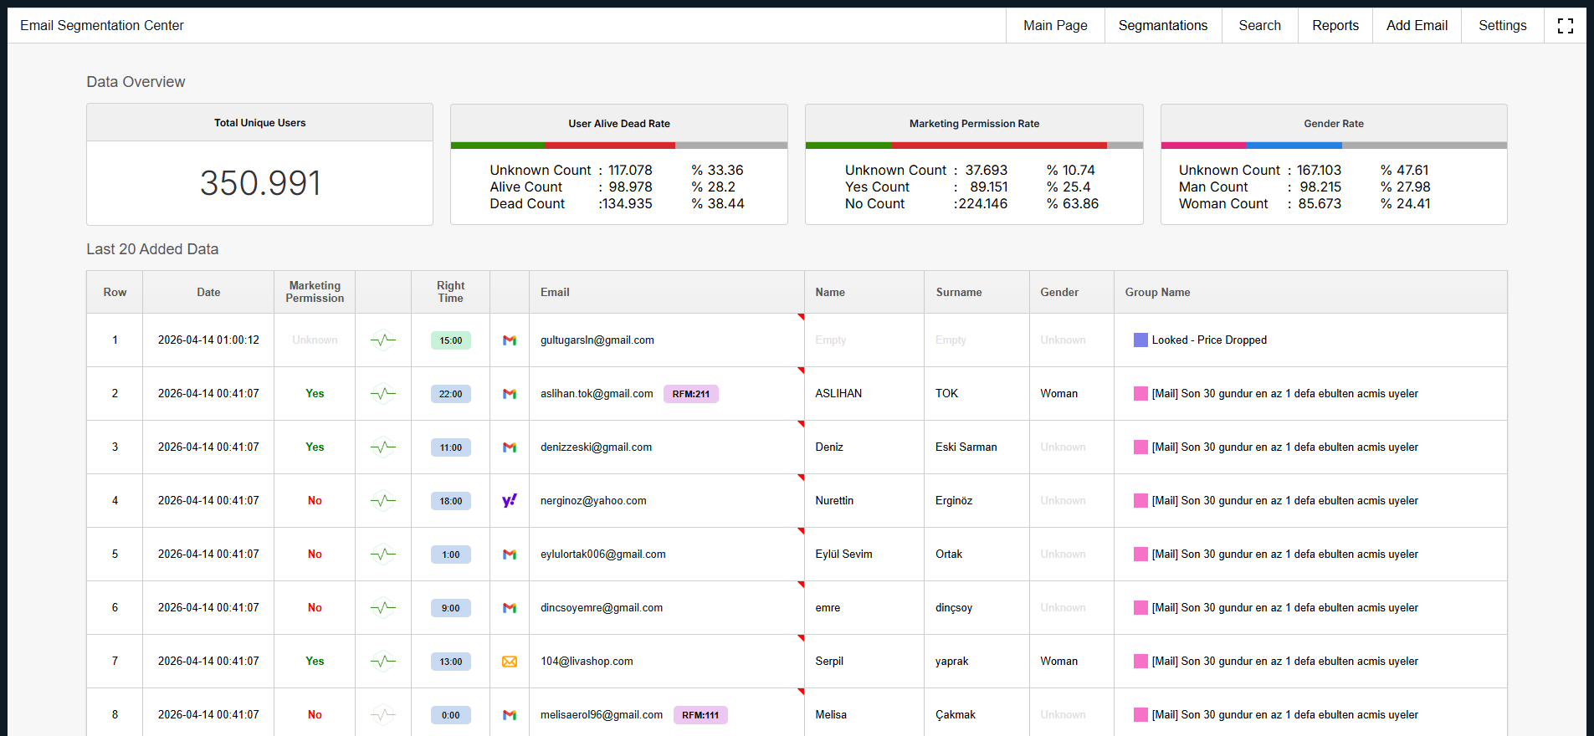This screenshot has height=736, width=1594.
Task: Click pulse activity icon in row 1
Action: pyautogui.click(x=383, y=340)
